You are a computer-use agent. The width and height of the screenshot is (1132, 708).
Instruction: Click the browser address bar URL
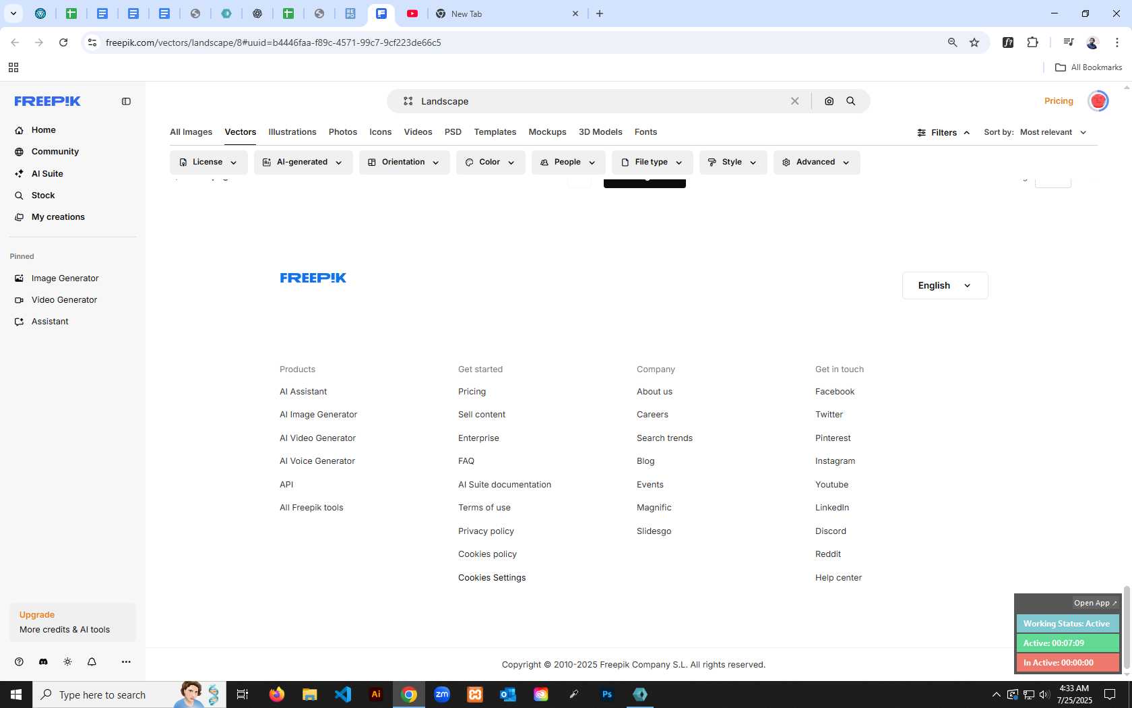[x=273, y=42]
